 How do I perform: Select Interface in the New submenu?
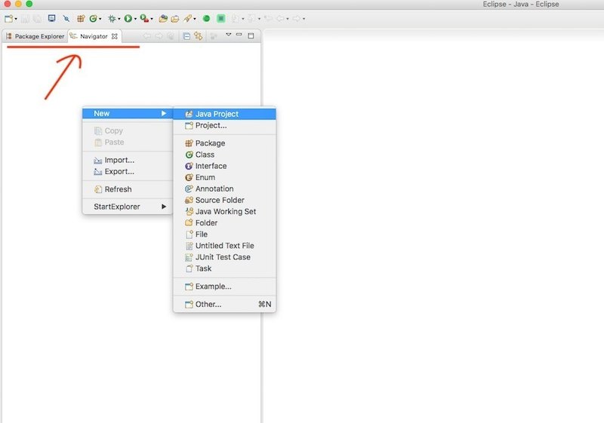click(x=224, y=166)
